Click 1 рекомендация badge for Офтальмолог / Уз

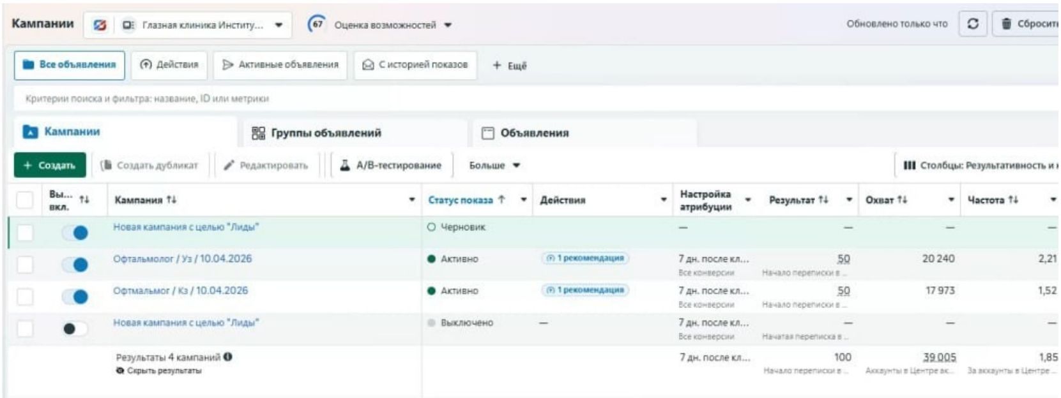click(x=584, y=258)
